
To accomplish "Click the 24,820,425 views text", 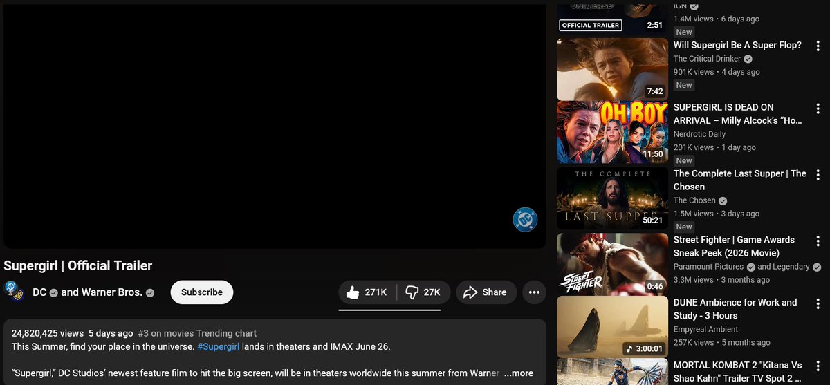I will 48,333.
